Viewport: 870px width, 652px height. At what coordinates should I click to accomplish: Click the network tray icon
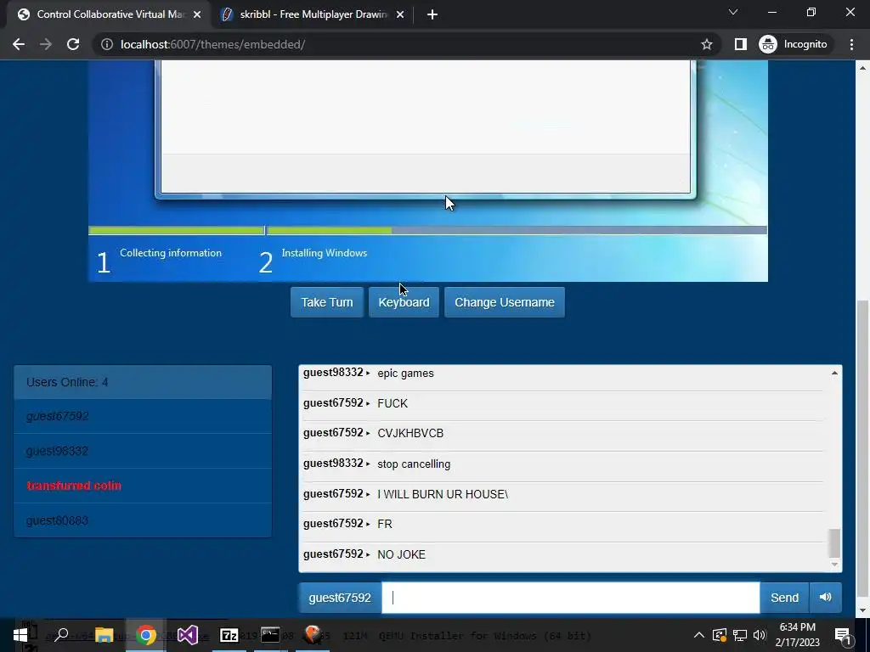click(x=740, y=635)
